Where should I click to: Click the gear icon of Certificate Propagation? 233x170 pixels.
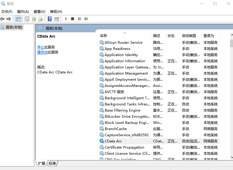[x=102, y=147]
